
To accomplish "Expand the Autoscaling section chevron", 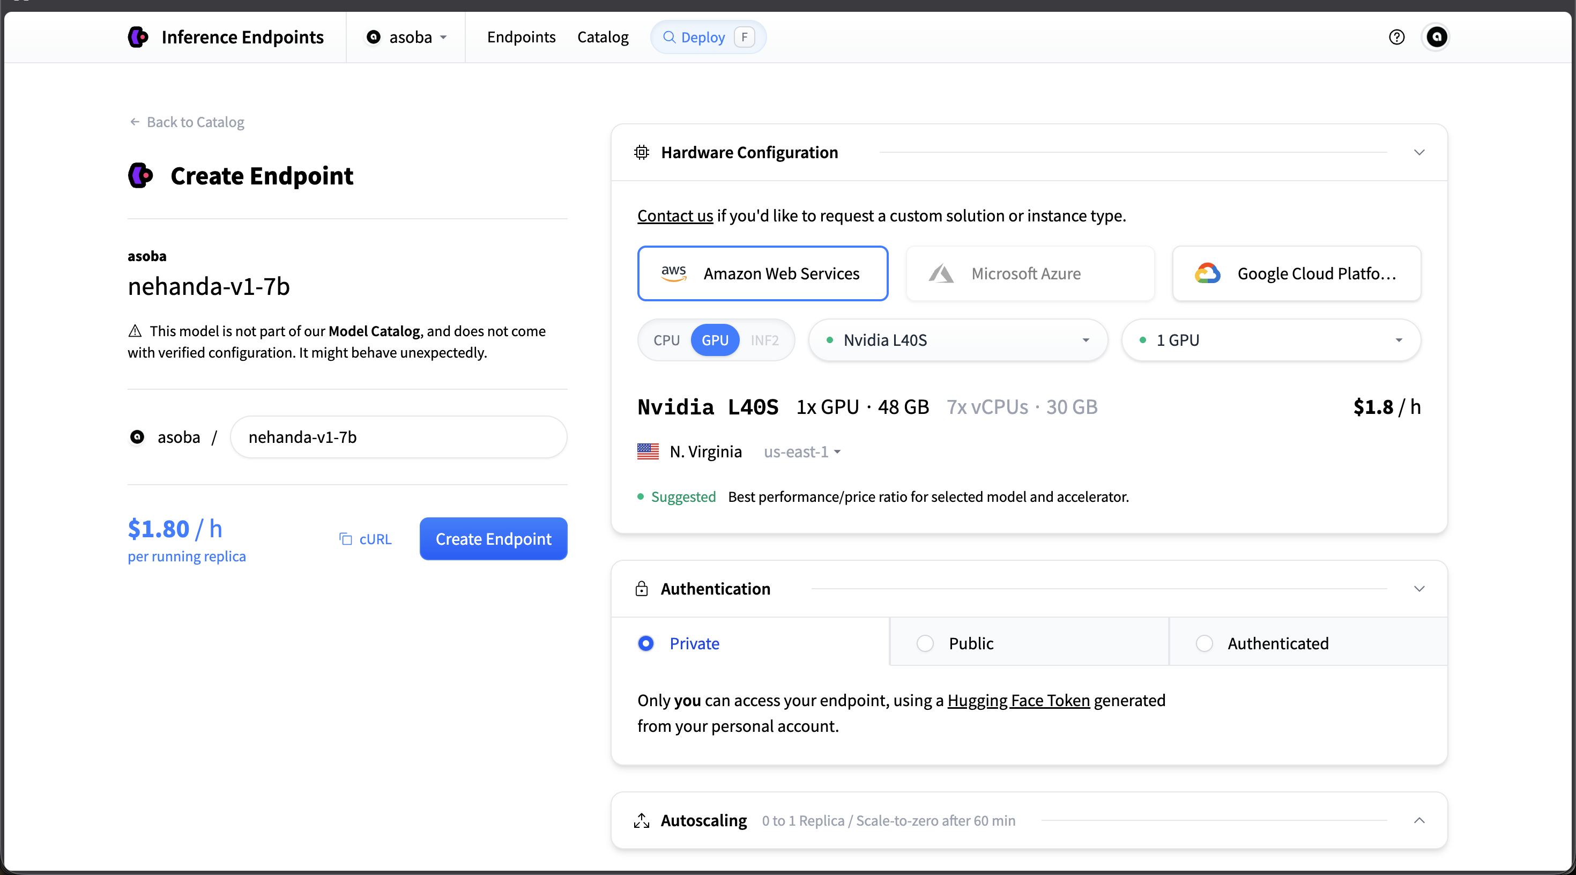I will coord(1419,820).
